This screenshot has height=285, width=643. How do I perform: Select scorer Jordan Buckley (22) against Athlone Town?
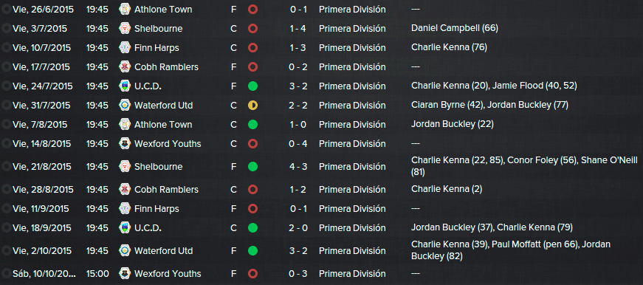[x=453, y=124]
